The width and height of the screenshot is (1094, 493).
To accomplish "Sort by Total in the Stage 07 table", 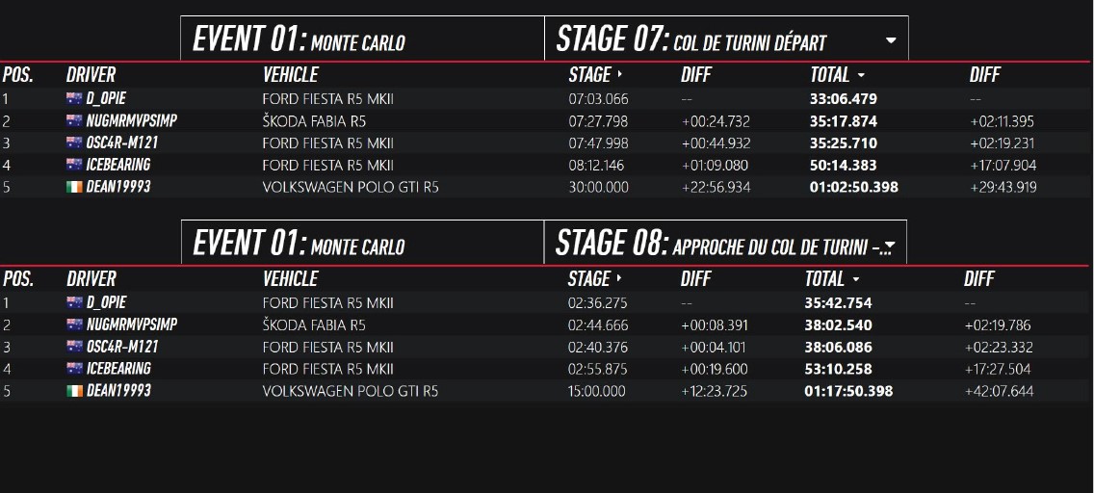I will (837, 74).
